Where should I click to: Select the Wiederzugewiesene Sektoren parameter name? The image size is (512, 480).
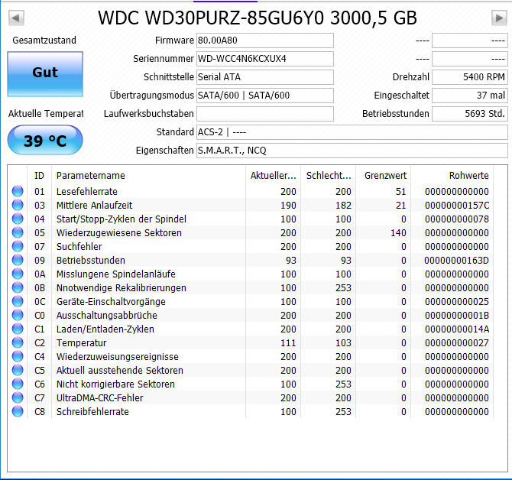click(119, 232)
